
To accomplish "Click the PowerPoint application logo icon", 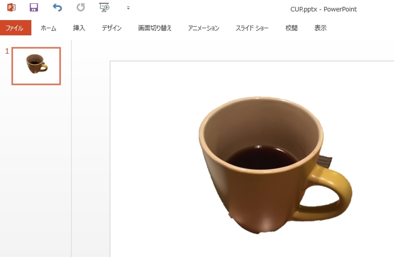I will coord(11,8).
